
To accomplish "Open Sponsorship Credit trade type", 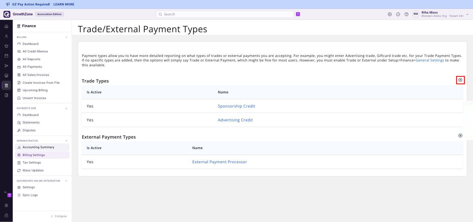I will tap(237, 106).
